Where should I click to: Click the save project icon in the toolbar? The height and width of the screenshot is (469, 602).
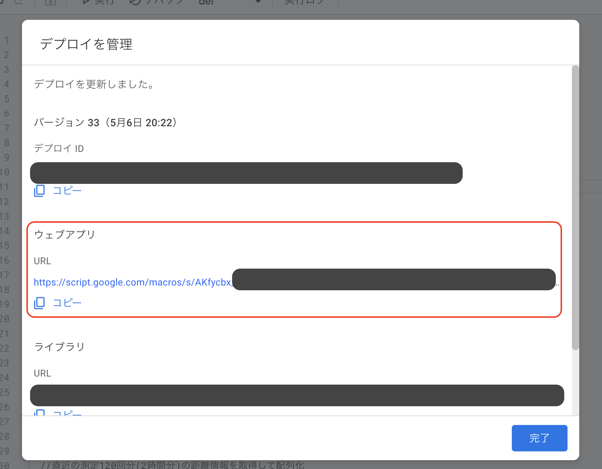51,2
